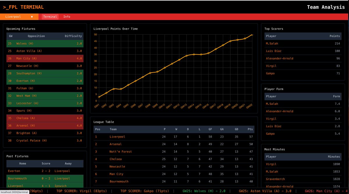Select the Aston Villa (A) fixture row

(x=45, y=51)
